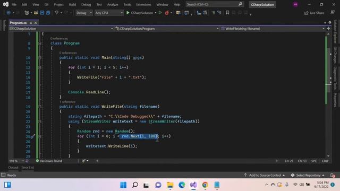Screen dimensions: 340x191
Task: Open the Any CPU platform dropdown
Action: (109, 13)
